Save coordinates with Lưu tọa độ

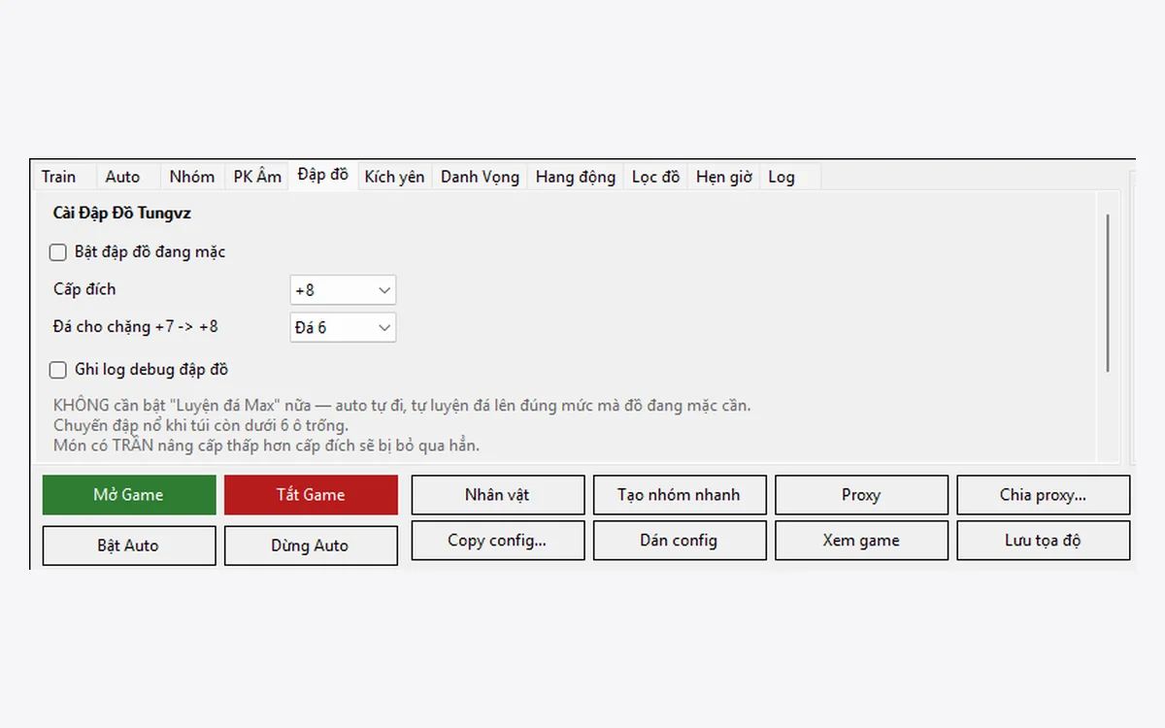[1044, 541]
